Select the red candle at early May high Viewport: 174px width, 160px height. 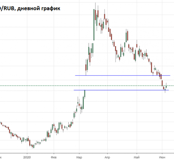pyautogui.click(x=137, y=47)
